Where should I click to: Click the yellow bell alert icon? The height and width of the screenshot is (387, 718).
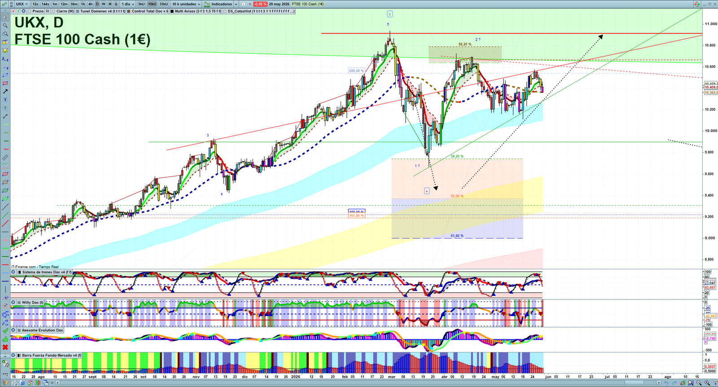tap(5, 50)
